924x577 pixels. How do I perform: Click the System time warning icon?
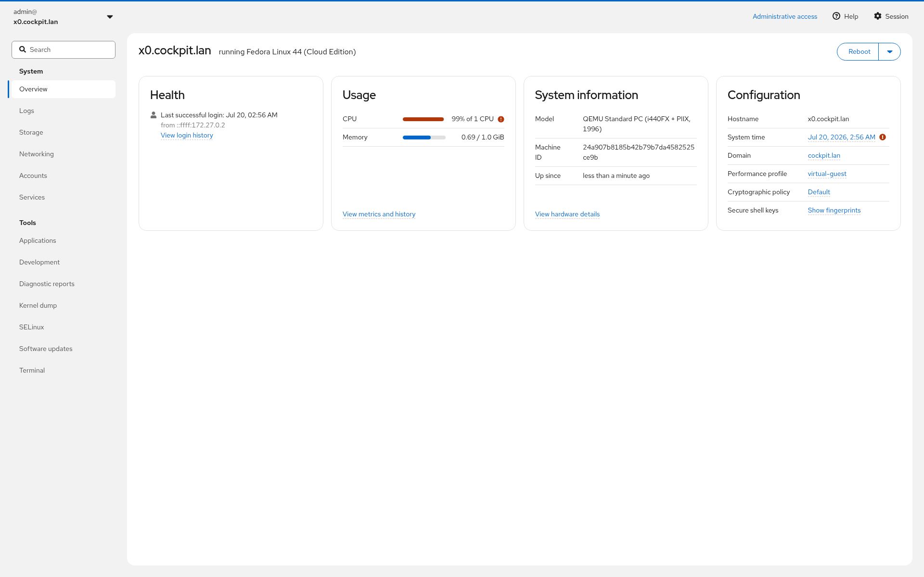883,137
